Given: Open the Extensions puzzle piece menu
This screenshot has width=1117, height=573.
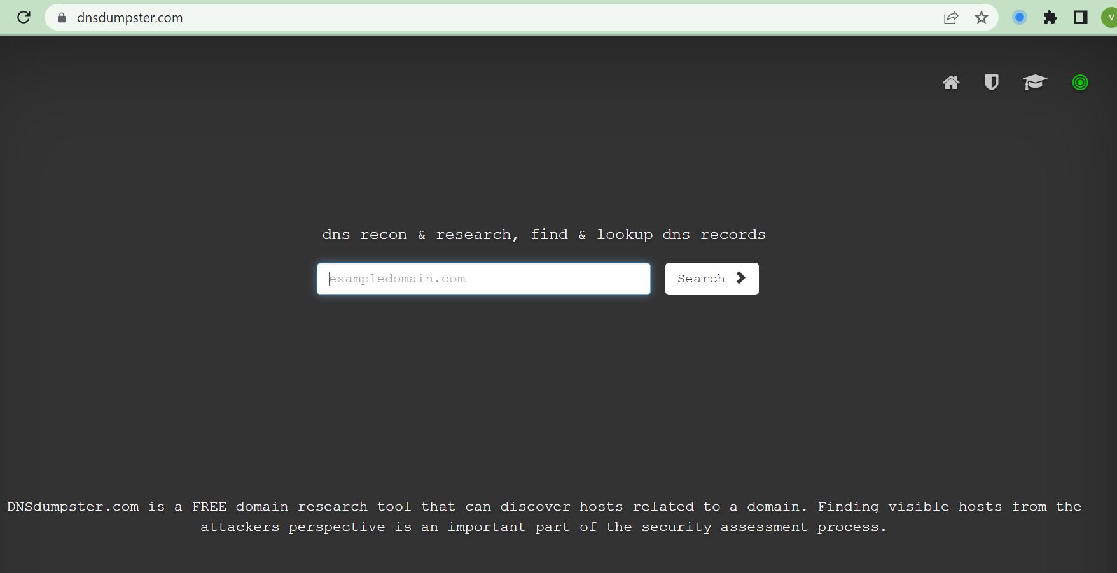Looking at the screenshot, I should coord(1050,18).
